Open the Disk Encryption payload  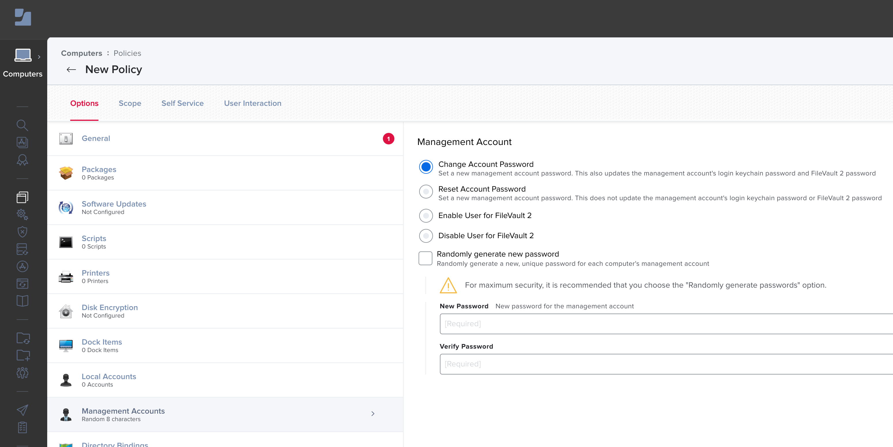pyautogui.click(x=225, y=311)
